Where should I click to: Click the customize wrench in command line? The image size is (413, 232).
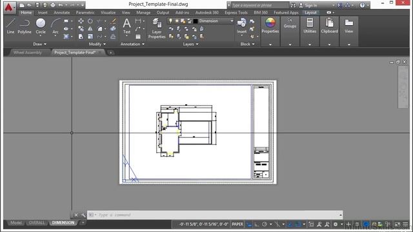[83, 215]
